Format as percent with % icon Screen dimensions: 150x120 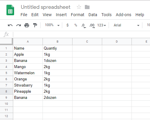coord(76,25)
